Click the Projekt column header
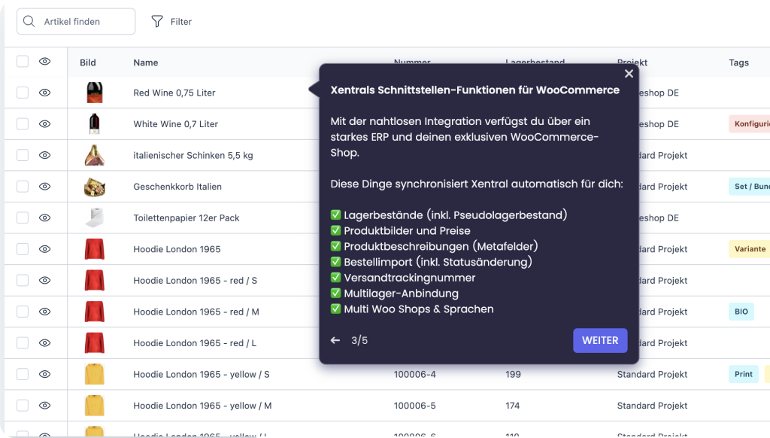Screen dimensions: 770x438 [632, 62]
